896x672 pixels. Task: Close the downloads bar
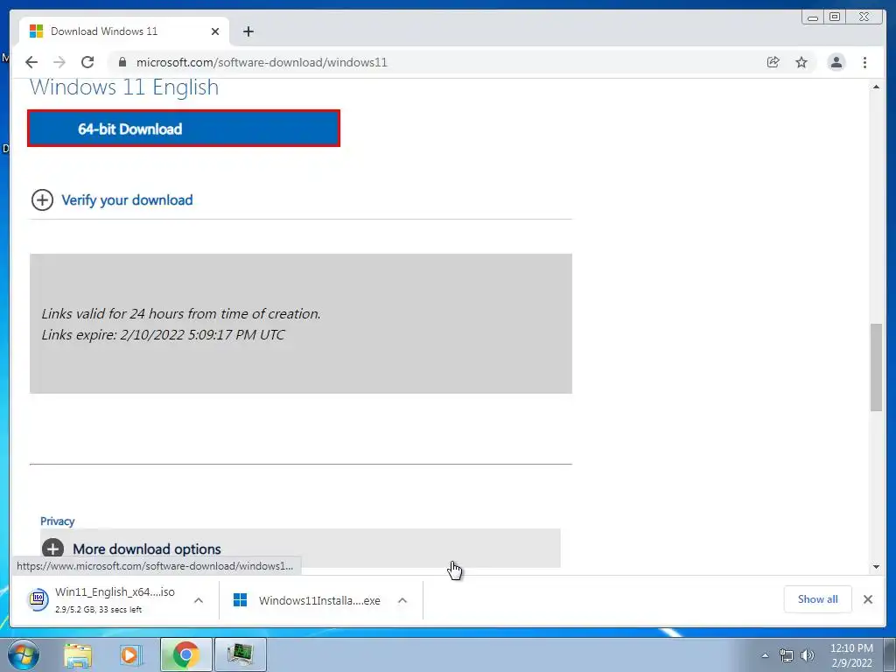[x=868, y=599]
